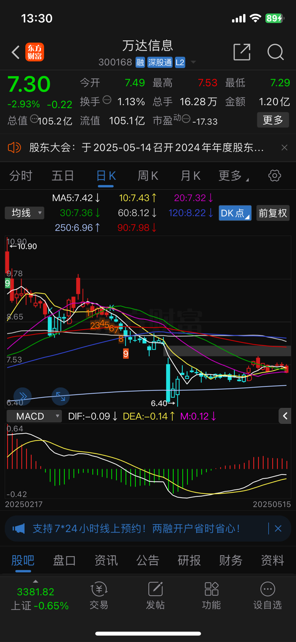
Task: Tap the DIF:-0.09 value
Action: (x=92, y=416)
